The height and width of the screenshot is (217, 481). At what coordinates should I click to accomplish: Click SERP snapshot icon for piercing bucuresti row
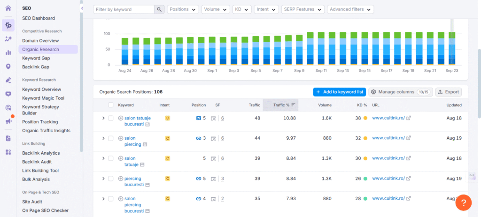tap(213, 179)
